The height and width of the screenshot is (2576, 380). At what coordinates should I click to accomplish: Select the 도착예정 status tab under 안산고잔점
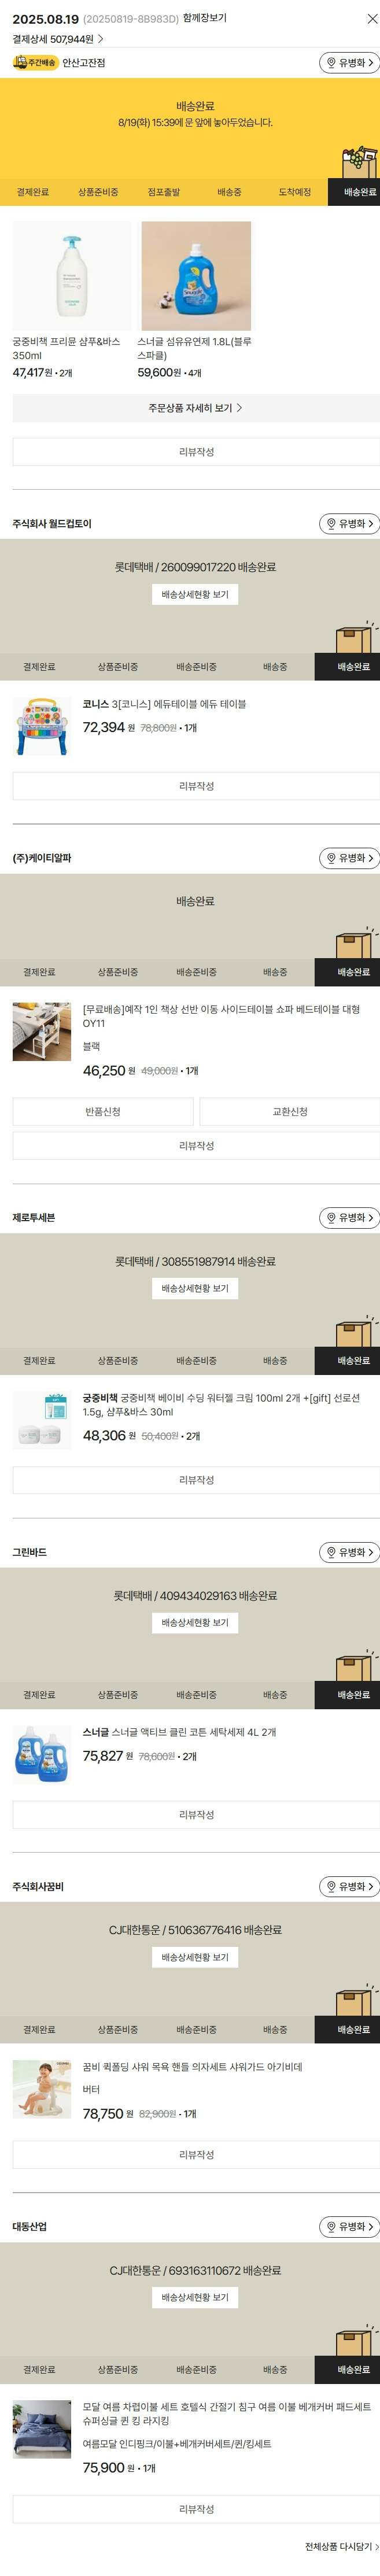[294, 192]
